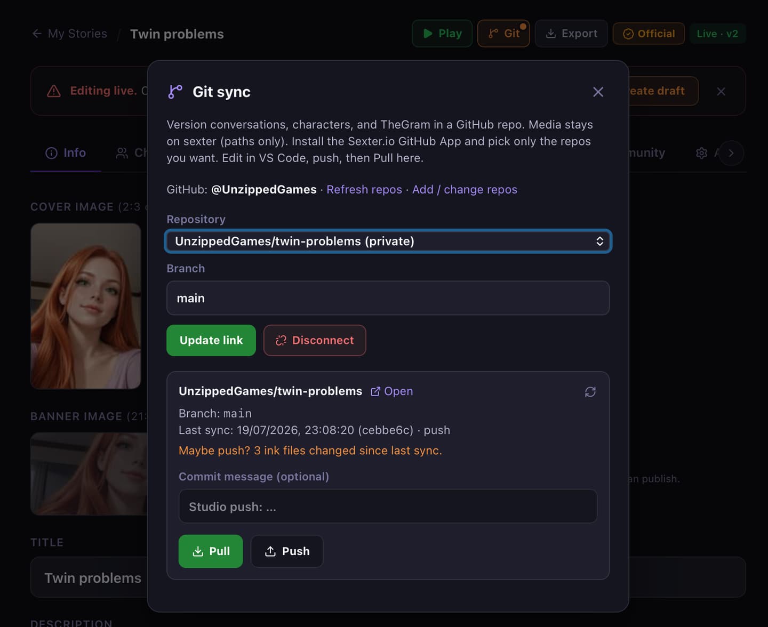768x627 pixels.
Task: Click the @UnzippedGames account name
Action: [x=264, y=189]
